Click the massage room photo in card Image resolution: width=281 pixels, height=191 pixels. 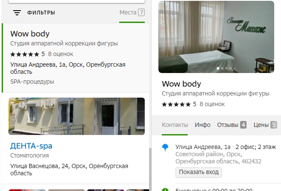coord(216,37)
